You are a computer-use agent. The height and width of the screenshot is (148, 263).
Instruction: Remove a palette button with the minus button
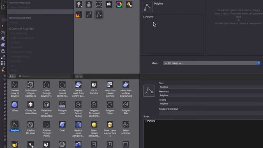(81, 76)
